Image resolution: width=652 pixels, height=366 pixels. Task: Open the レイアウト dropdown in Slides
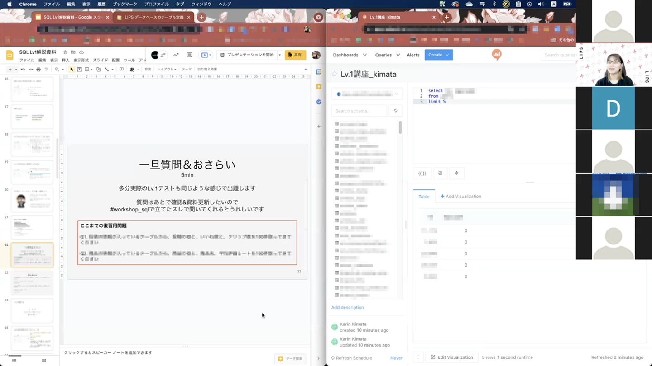(x=167, y=70)
